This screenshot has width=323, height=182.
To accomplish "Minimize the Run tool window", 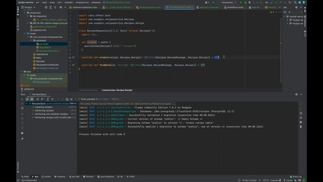I will pos(301,95).
